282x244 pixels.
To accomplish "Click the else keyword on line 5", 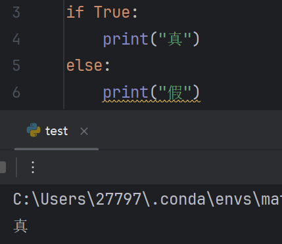I will pyautogui.click(x=84, y=66).
